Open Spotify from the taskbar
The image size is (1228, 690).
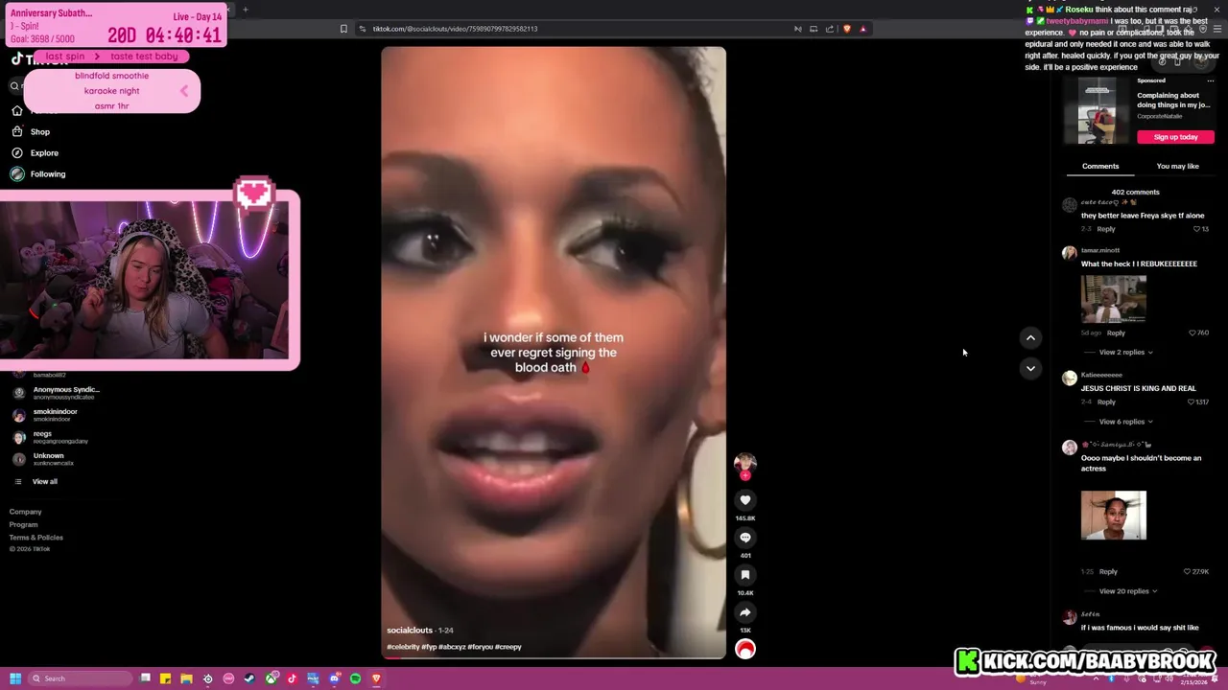tap(355, 678)
